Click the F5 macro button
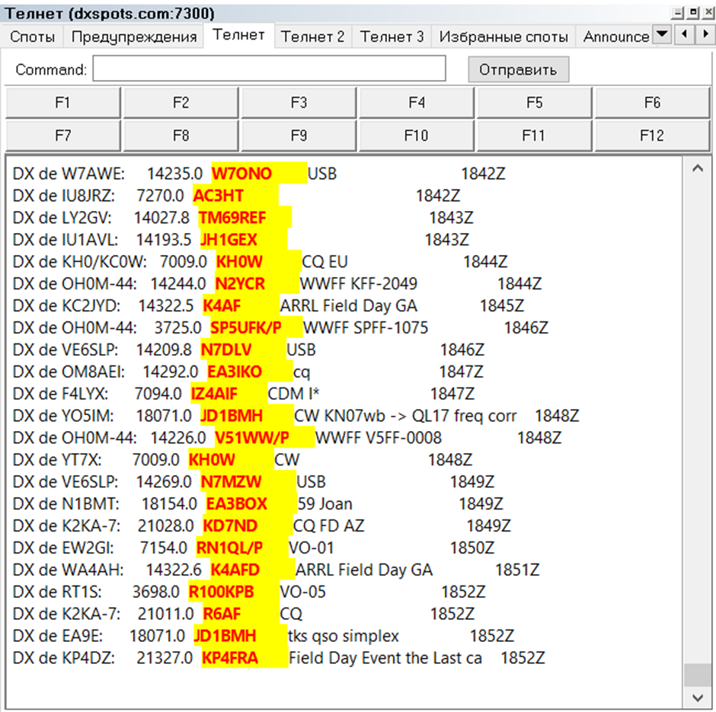 point(534,103)
